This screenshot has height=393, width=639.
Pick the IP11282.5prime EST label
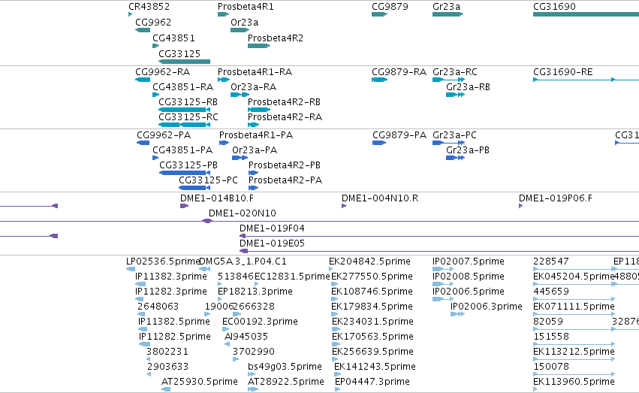point(175,337)
